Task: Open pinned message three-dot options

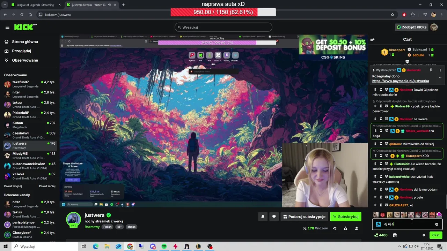Action: (440, 70)
